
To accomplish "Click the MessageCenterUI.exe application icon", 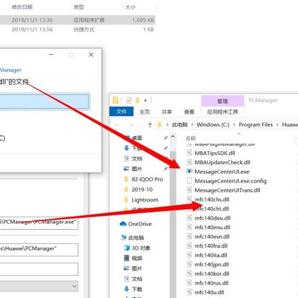I will pos(189,171).
